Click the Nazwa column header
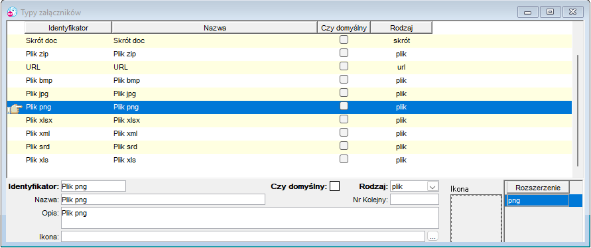This screenshot has width=591, height=248. (x=215, y=28)
